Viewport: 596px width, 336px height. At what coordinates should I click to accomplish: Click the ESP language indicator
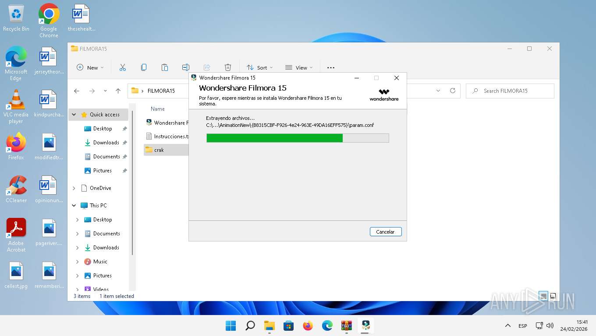tap(523, 326)
